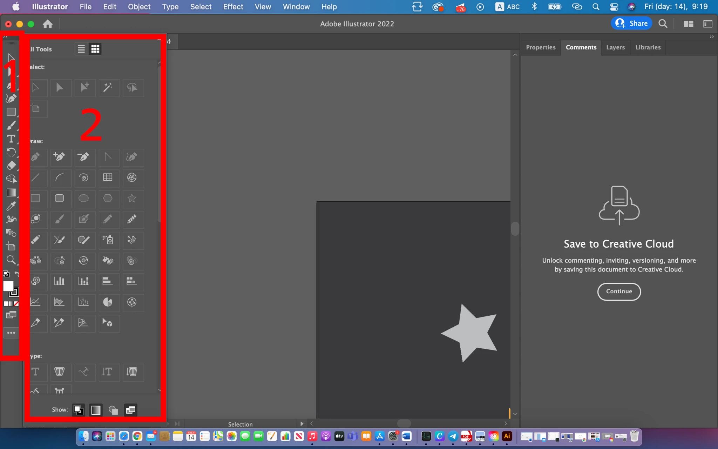Choose the Rounded Rectangle tool icon
Viewport: 718px width, 449px height.
59,198
